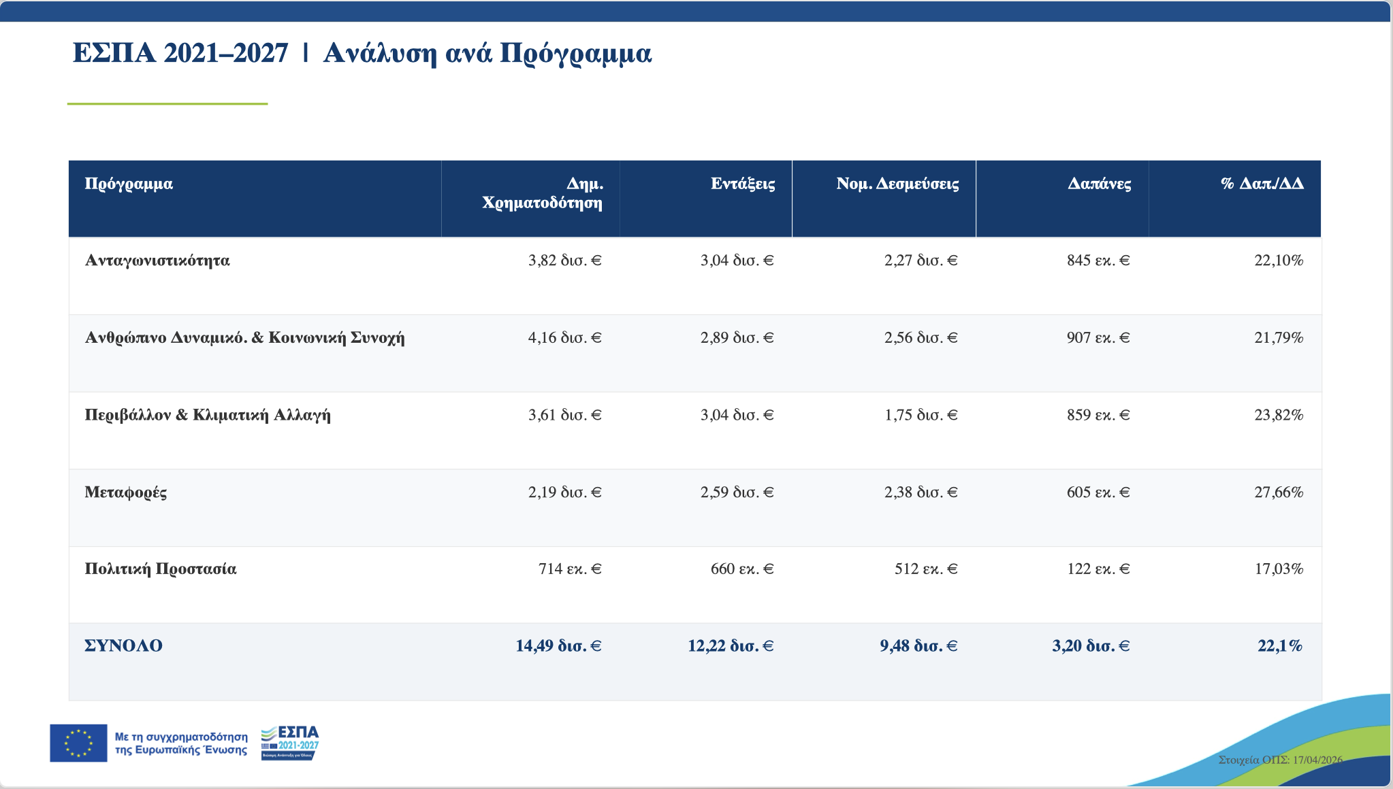1393x789 pixels.
Task: Click the total 14,49 δισ. € cell
Action: pos(558,646)
